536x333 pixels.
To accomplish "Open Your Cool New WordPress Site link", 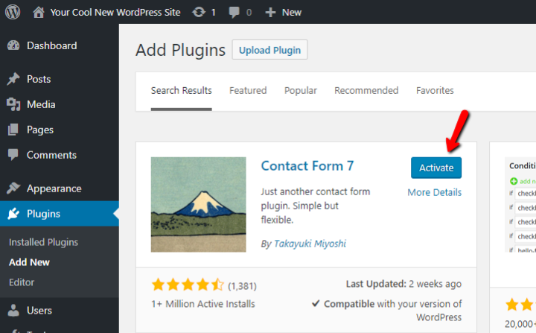I will [115, 13].
